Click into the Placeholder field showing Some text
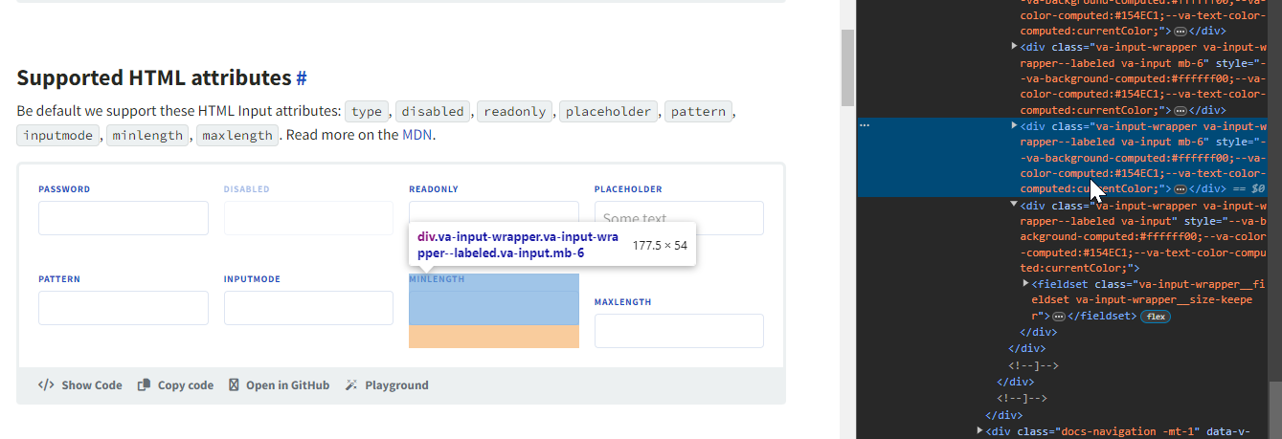The height and width of the screenshot is (439, 1282). [x=679, y=218]
